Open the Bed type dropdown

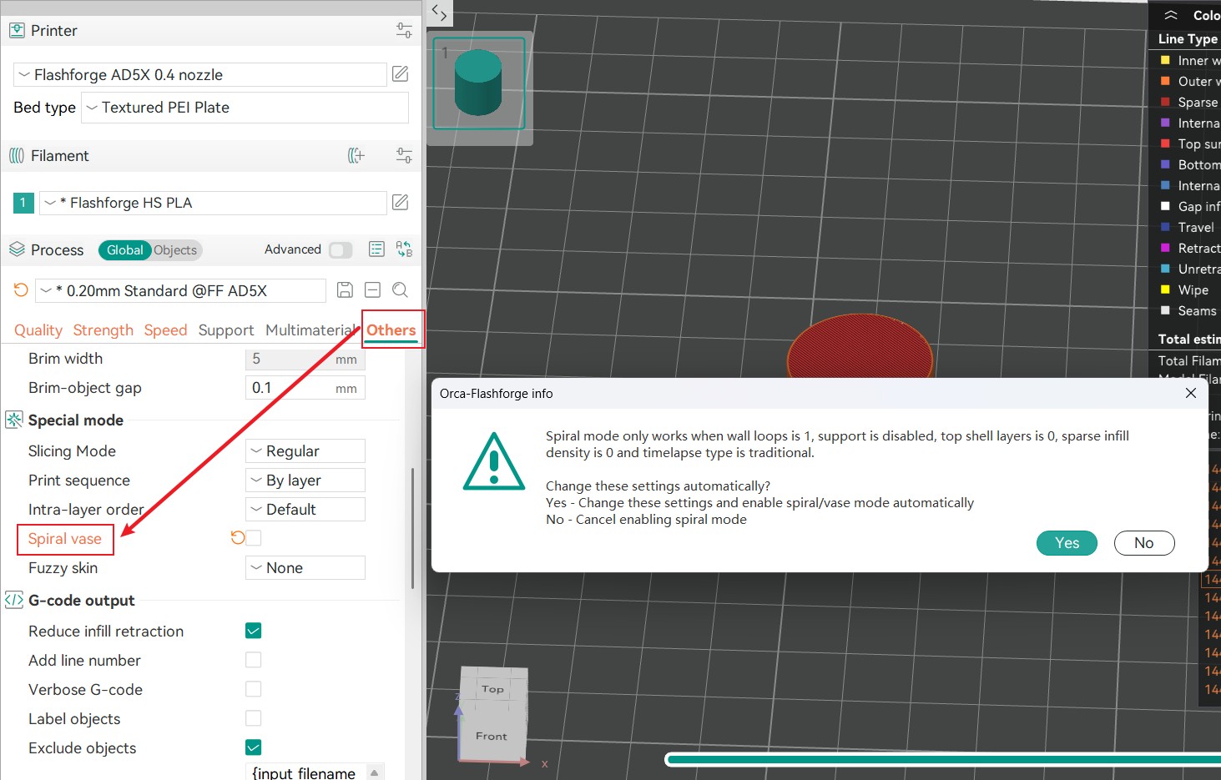(245, 108)
